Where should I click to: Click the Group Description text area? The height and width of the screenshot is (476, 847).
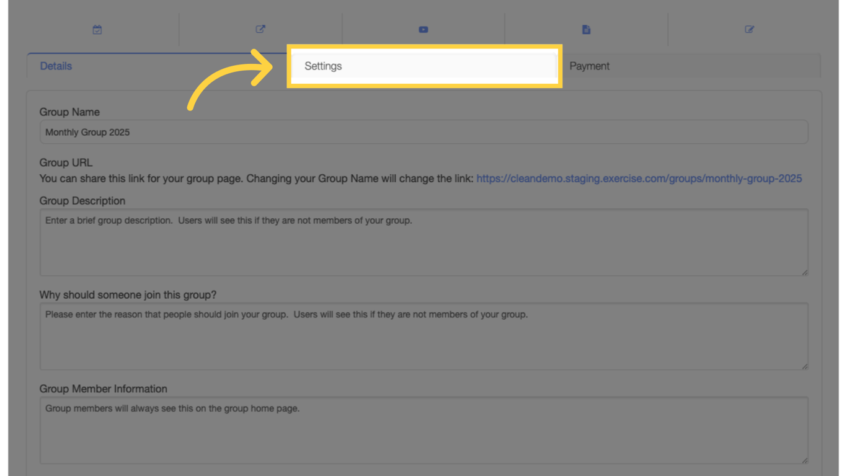click(423, 242)
